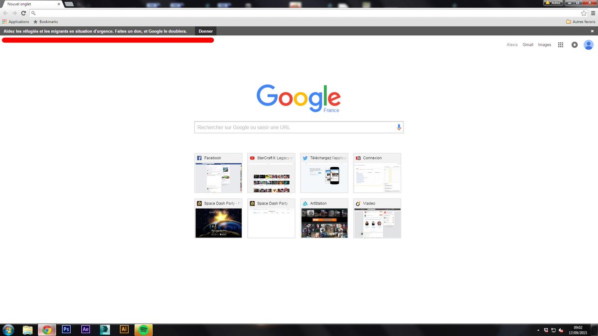Click the Chrome taskbar icon
The width and height of the screenshot is (598, 336).
click(47, 330)
